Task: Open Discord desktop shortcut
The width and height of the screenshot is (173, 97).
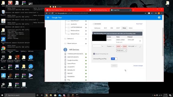Action: [17, 67]
